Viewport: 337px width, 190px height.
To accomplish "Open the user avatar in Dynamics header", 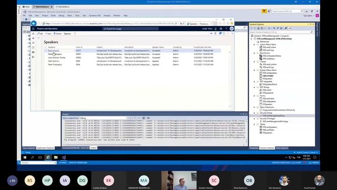I will (232, 28).
